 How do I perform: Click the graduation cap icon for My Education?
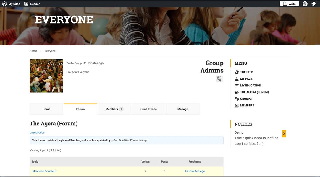click(237, 86)
